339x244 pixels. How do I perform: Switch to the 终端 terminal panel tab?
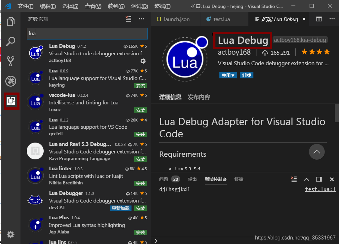tap(239, 179)
